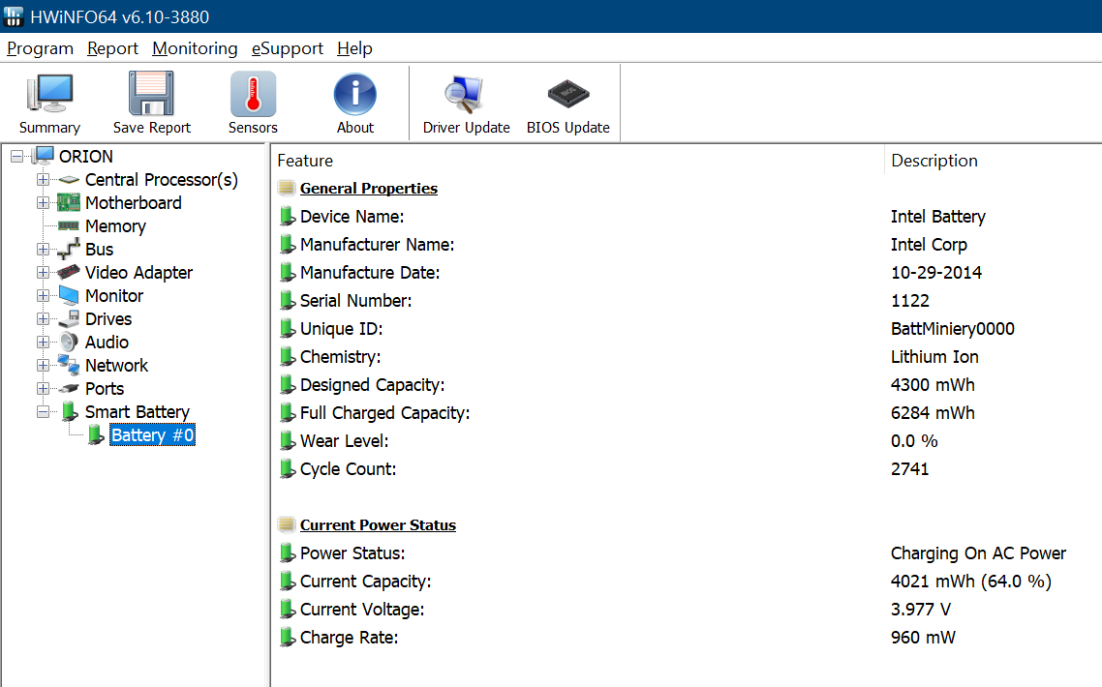This screenshot has height=687, width=1102.
Task: Click the Central Processor(s) chip icon
Action: click(69, 180)
